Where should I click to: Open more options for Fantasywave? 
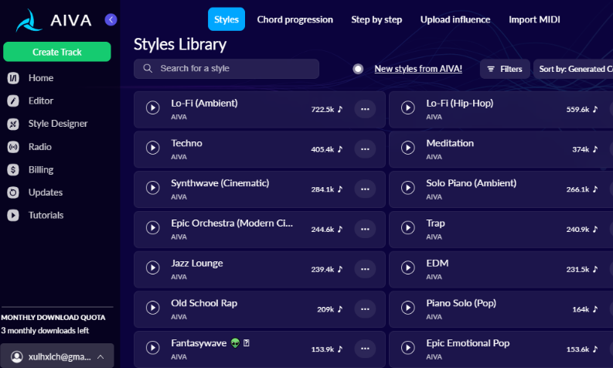pos(365,349)
